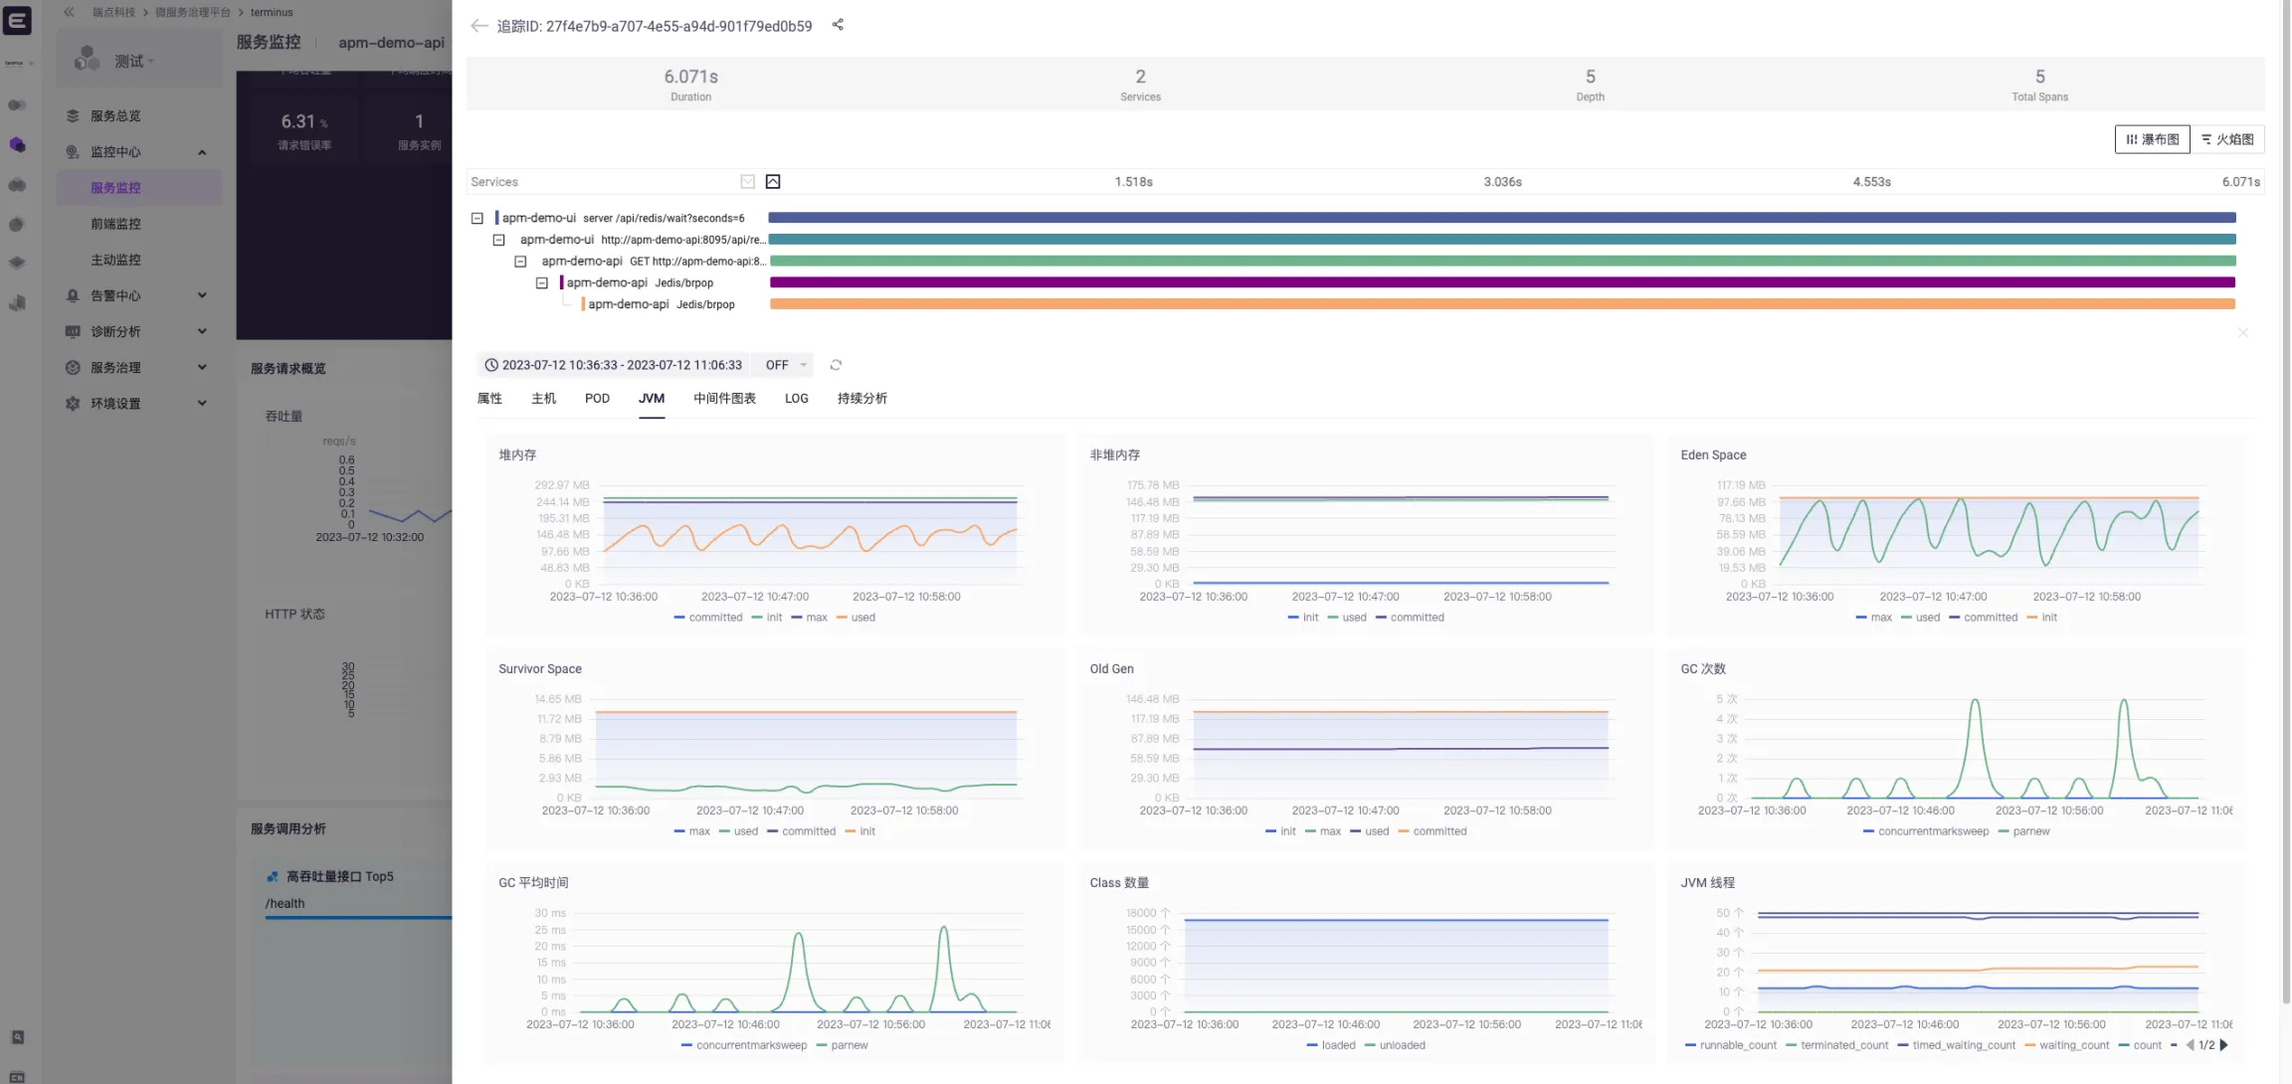Collapse the root apm-demo-ui server span

pyautogui.click(x=477, y=218)
